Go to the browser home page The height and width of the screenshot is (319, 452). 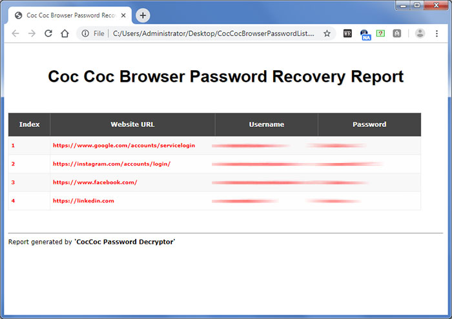[65, 34]
